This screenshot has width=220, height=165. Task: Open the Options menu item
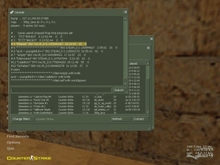14,143
